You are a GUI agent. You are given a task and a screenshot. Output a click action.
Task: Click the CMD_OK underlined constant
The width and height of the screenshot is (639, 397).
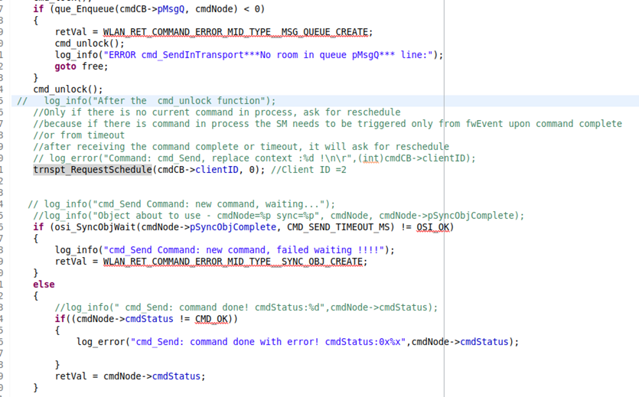(x=211, y=319)
